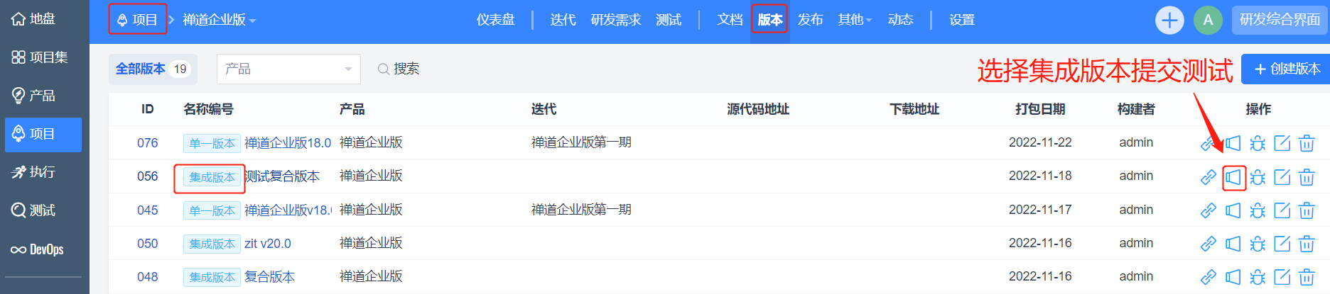Open the 发布 tab
The image size is (1330, 294).
(x=810, y=20)
